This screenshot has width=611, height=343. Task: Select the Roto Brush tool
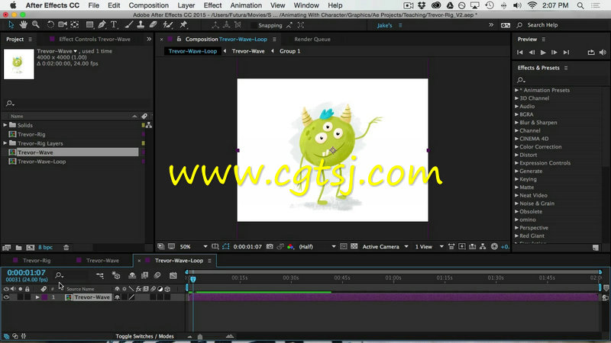(x=168, y=25)
